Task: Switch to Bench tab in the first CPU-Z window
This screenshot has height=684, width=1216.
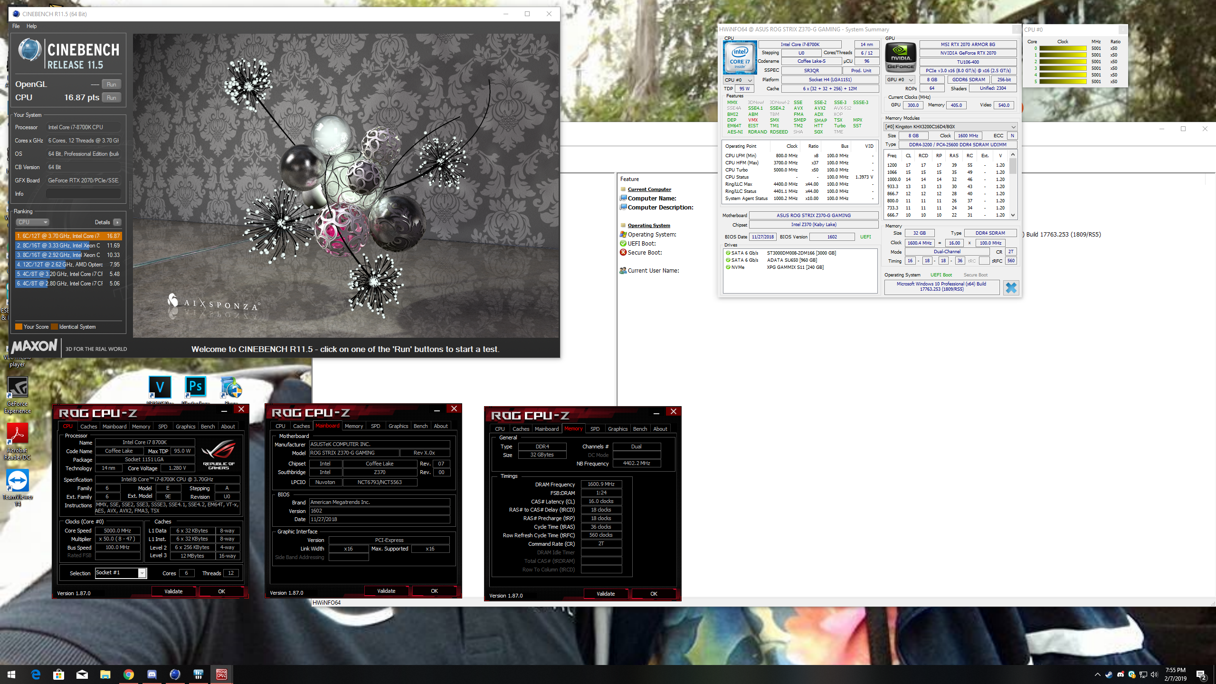Action: (x=208, y=426)
